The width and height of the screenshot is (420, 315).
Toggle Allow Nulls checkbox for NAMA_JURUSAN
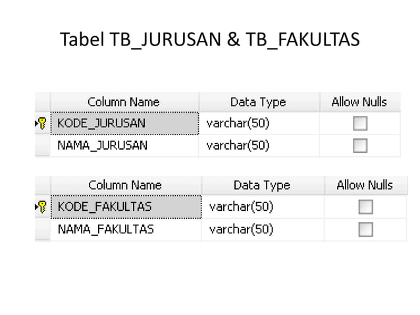coord(360,146)
